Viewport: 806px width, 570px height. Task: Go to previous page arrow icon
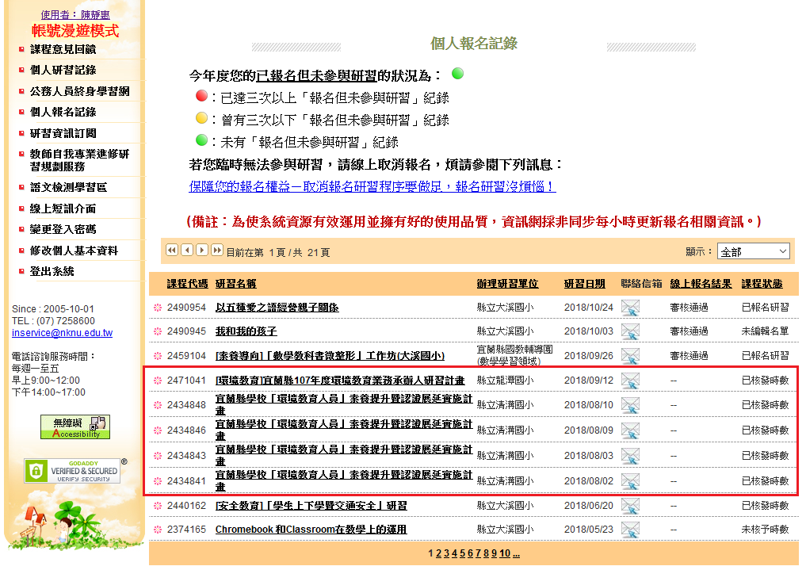tap(187, 251)
